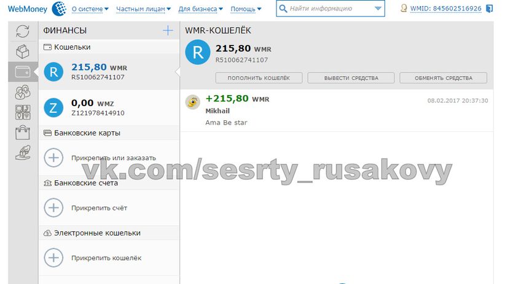Click the WebMoney globe logo

point(59,9)
